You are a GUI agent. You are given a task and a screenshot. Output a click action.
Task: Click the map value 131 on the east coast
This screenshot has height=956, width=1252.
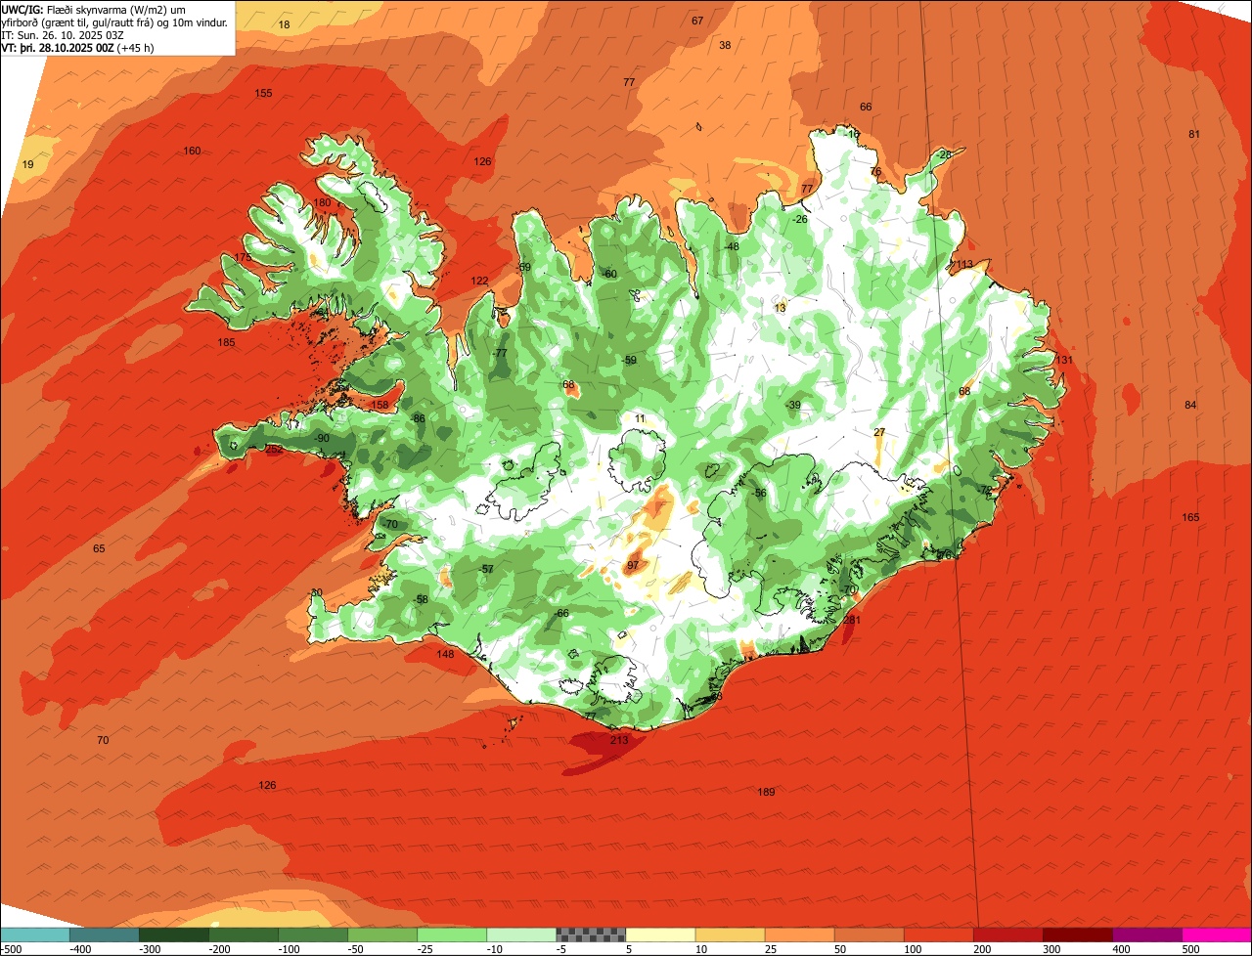click(1064, 361)
